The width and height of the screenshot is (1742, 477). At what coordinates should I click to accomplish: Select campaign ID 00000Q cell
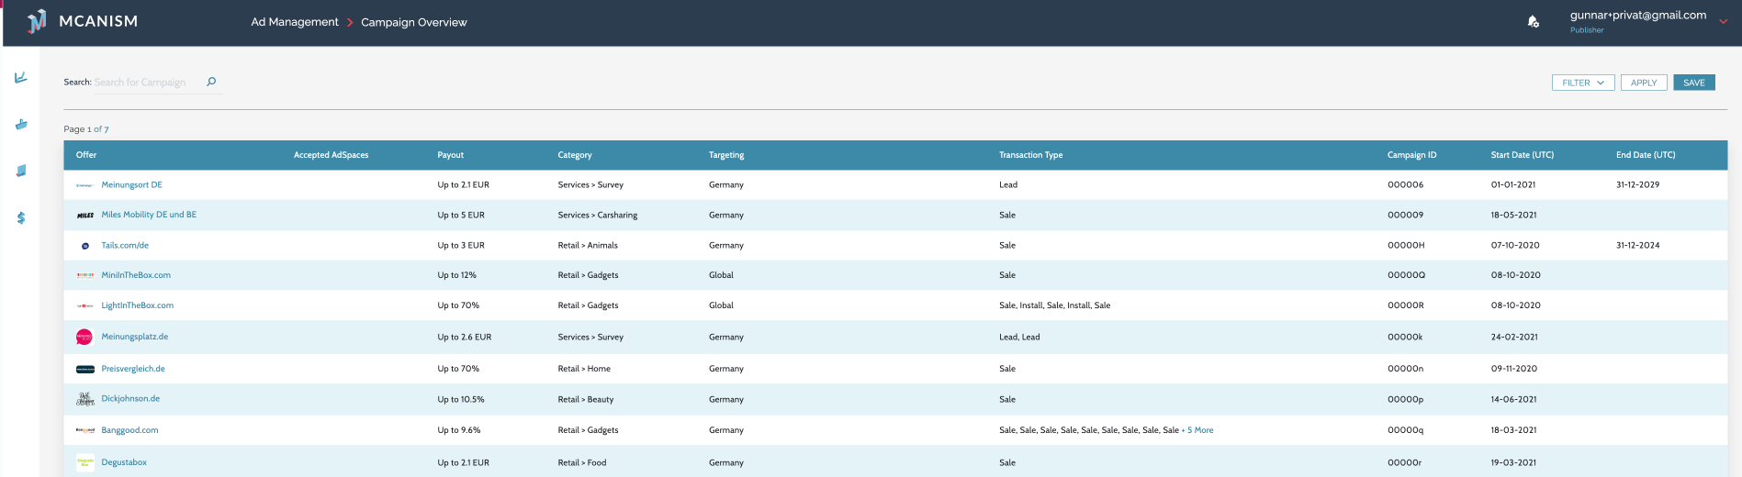(x=1406, y=275)
